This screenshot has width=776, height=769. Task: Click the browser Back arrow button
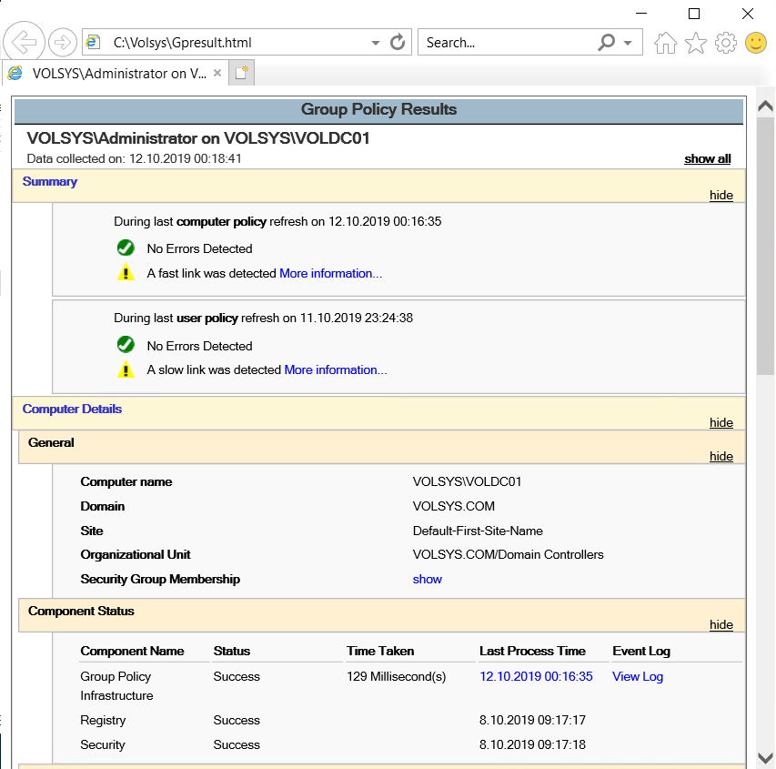pyautogui.click(x=25, y=42)
